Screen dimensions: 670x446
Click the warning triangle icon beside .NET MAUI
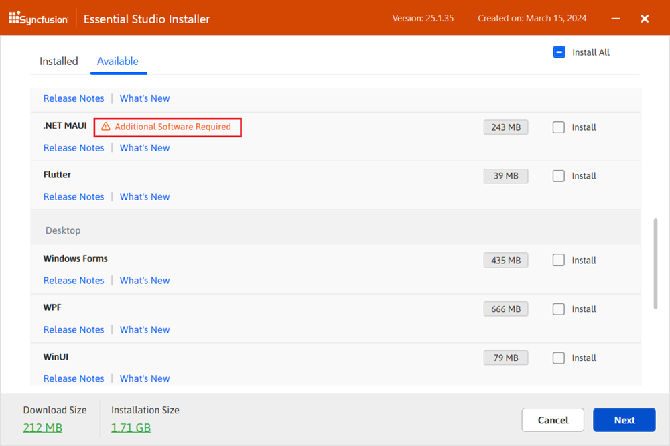pyautogui.click(x=105, y=127)
